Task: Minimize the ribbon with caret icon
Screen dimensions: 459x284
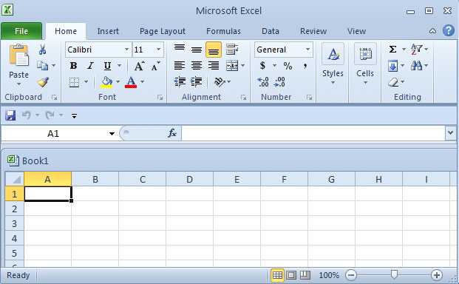Action: pyautogui.click(x=432, y=31)
